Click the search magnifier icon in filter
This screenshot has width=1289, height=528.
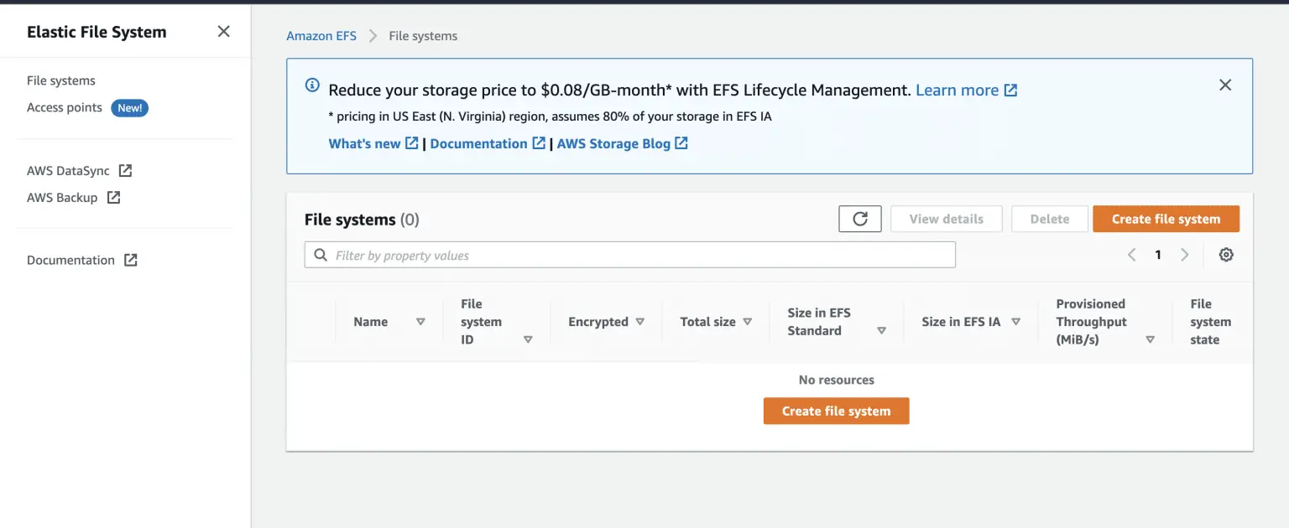320,255
